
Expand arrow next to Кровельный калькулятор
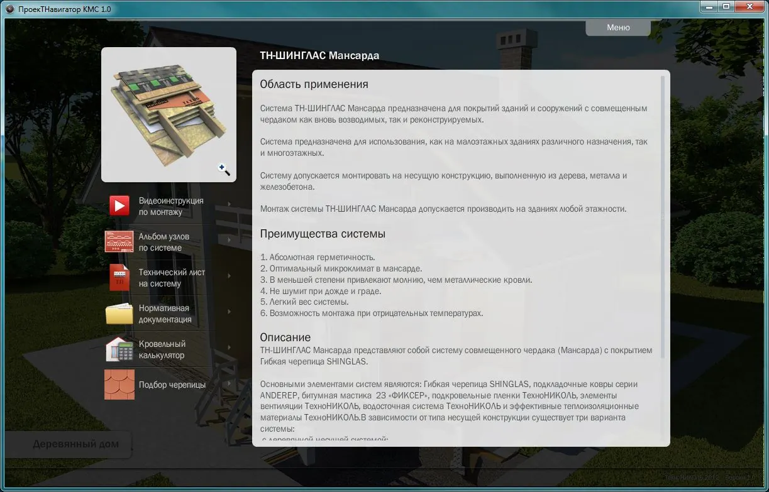(229, 347)
